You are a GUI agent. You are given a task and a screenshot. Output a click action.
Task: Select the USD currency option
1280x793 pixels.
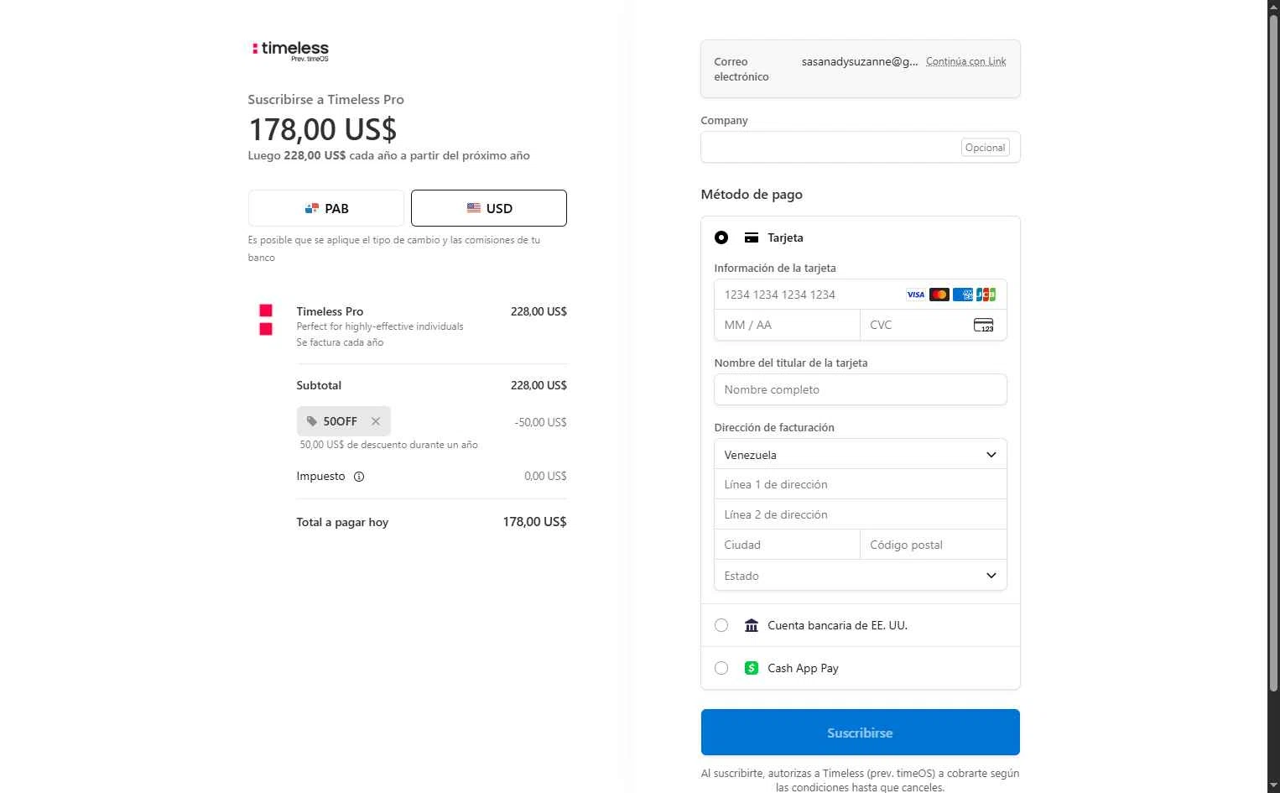(489, 208)
